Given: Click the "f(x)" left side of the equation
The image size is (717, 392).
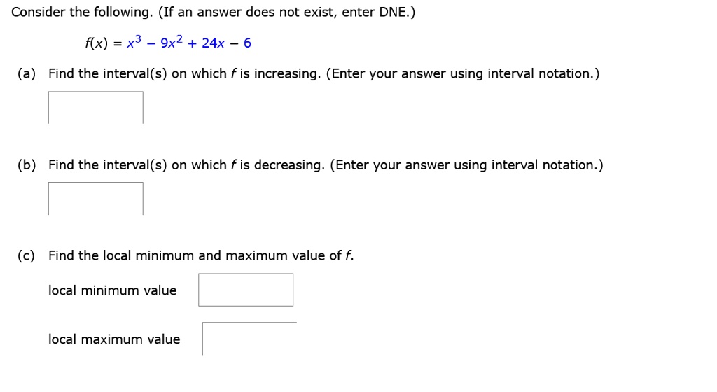Looking at the screenshot, I should 96,43.
